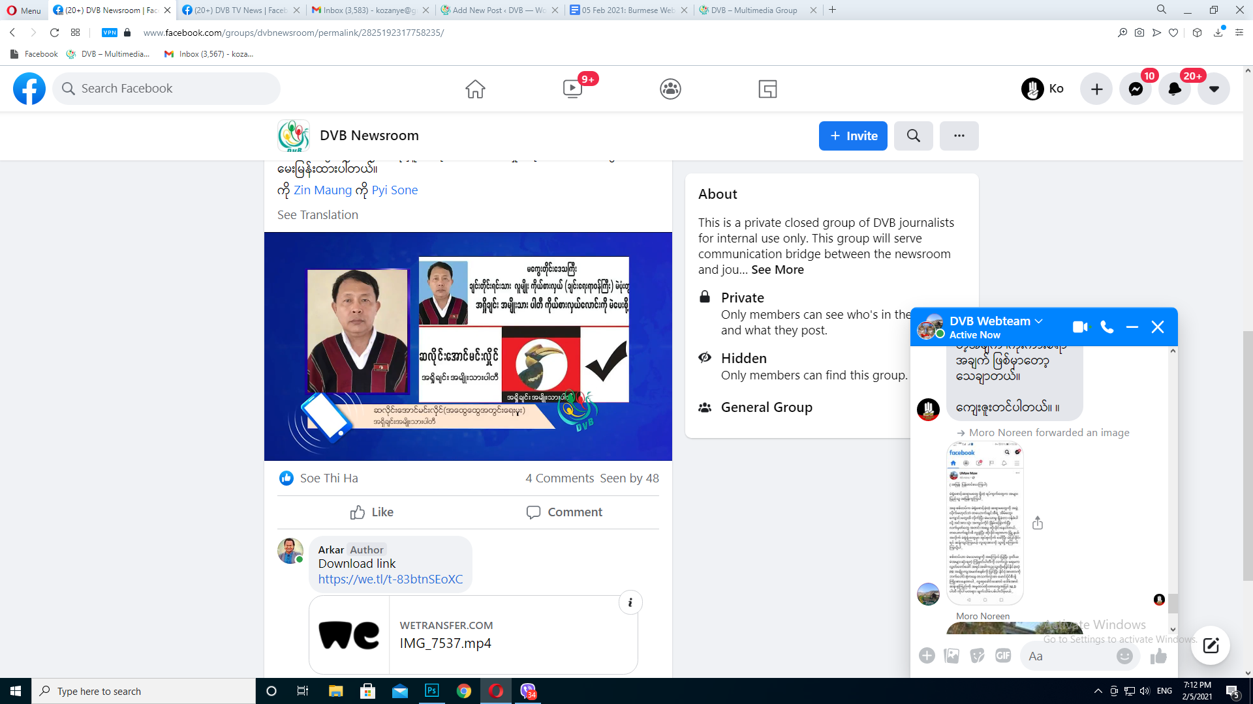The height and width of the screenshot is (704, 1253).
Task: Attach a photo in the chat
Action: coord(951,656)
